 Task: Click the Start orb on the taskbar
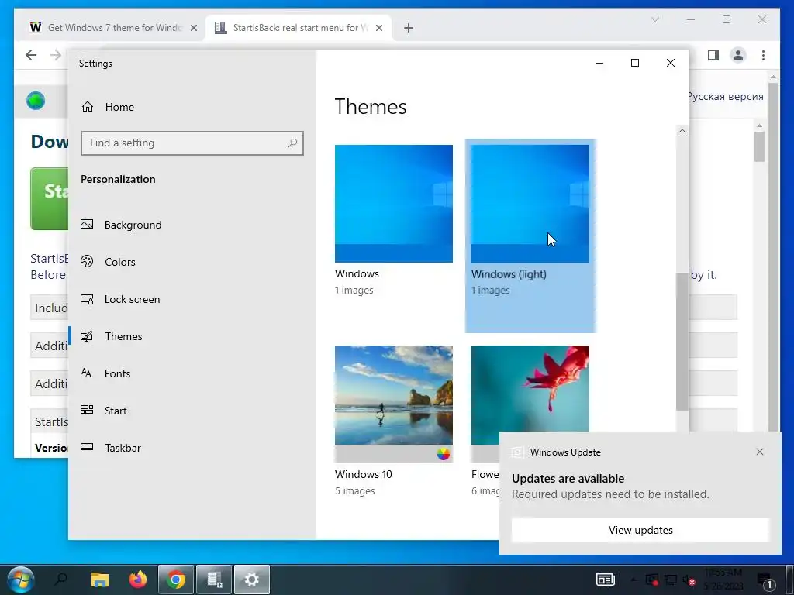pos(20,580)
